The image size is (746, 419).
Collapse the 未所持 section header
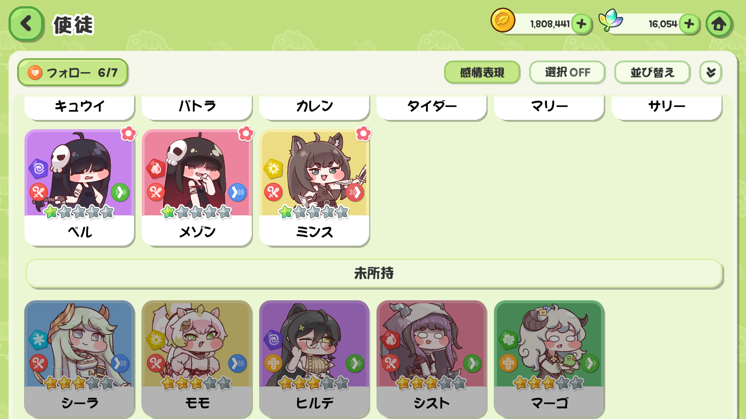click(374, 274)
